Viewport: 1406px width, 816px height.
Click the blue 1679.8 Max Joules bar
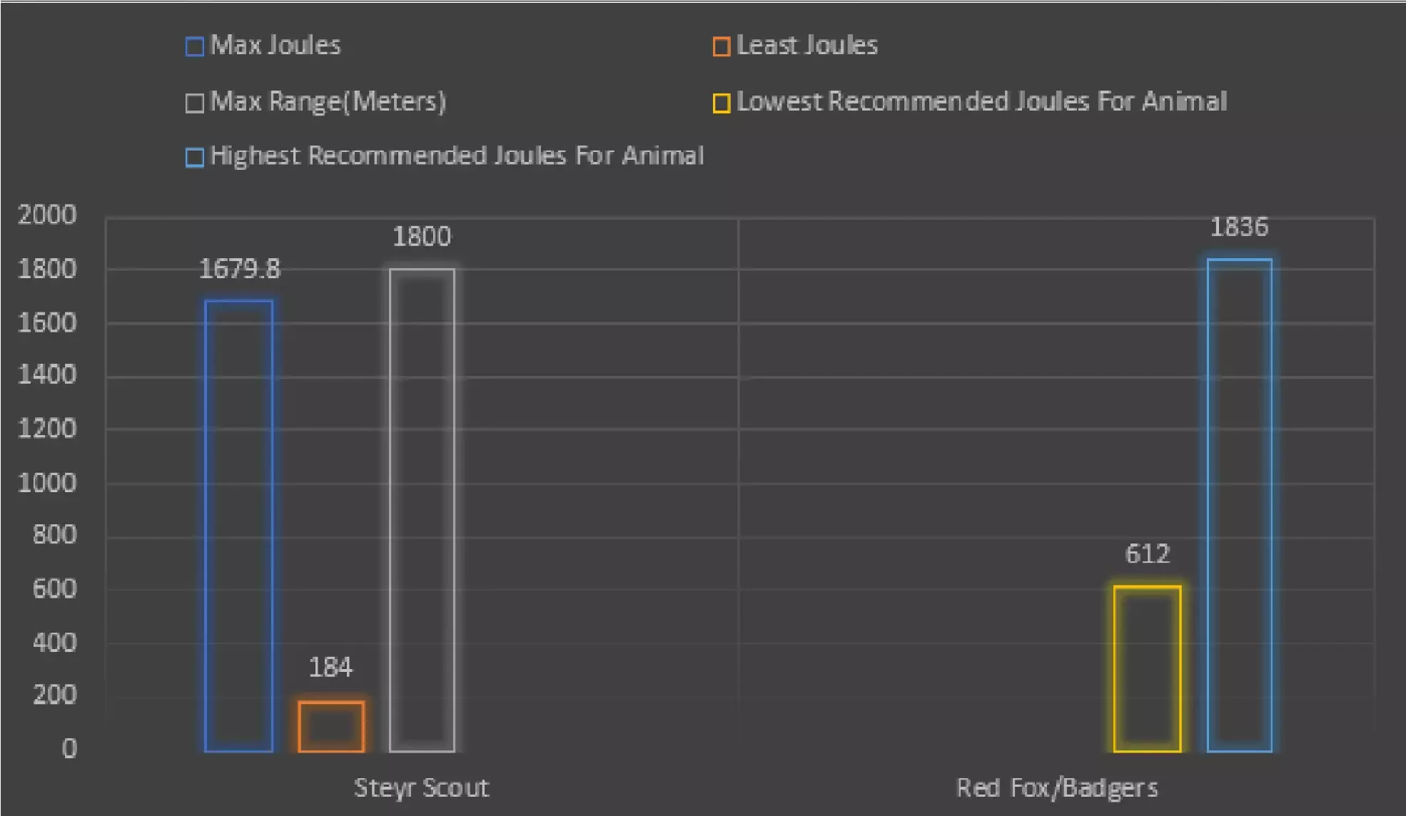[238, 526]
